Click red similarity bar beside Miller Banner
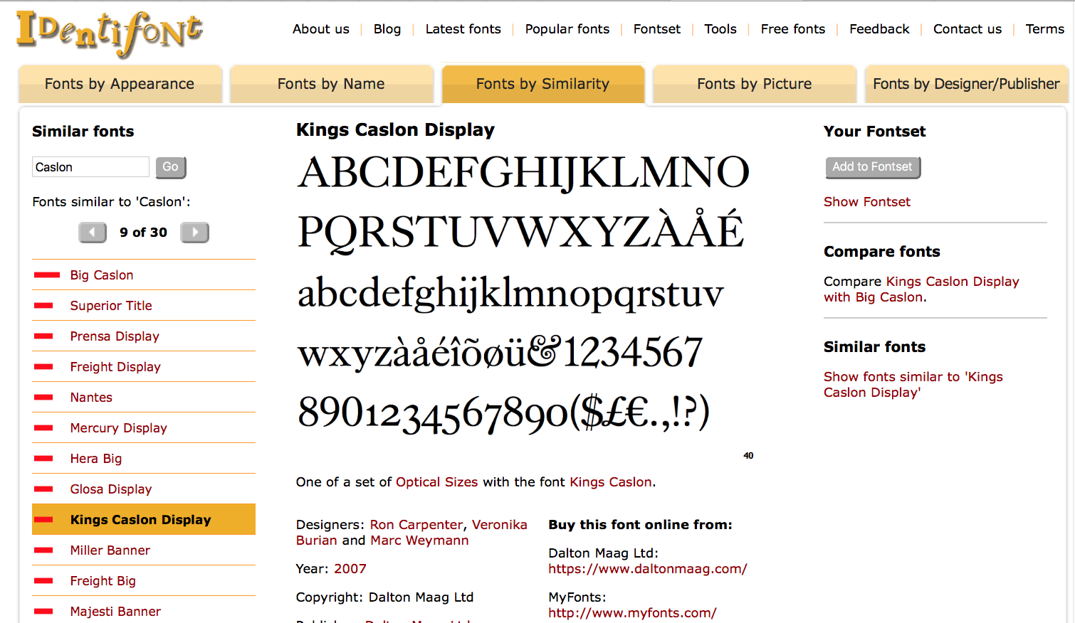Viewport: 1075px width, 623px height. tap(43, 550)
